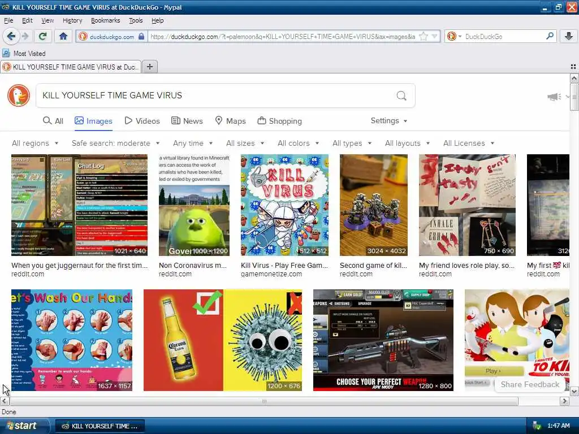Click the DuckDuckGo toolbar search field
Viewport: 579px width, 434px height.
coord(504,37)
